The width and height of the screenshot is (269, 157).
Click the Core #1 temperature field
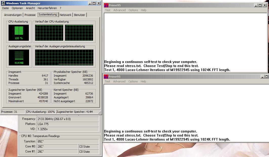coord(57,151)
